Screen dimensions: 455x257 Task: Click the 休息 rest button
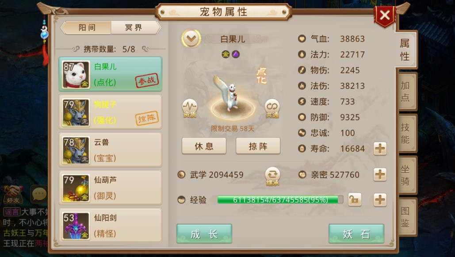click(x=204, y=146)
